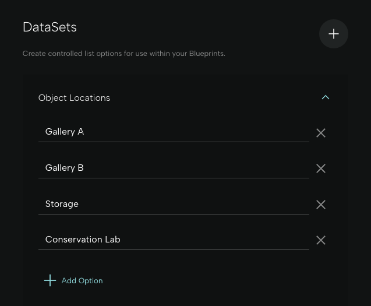Click into the Conservation Lab field
This screenshot has width=371, height=306.
[x=174, y=240]
